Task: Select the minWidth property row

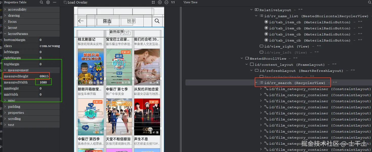Action: tap(31, 94)
